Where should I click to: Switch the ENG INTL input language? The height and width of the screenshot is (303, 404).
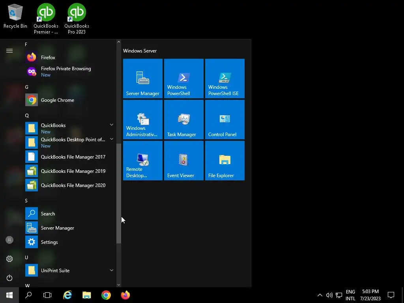(350, 295)
